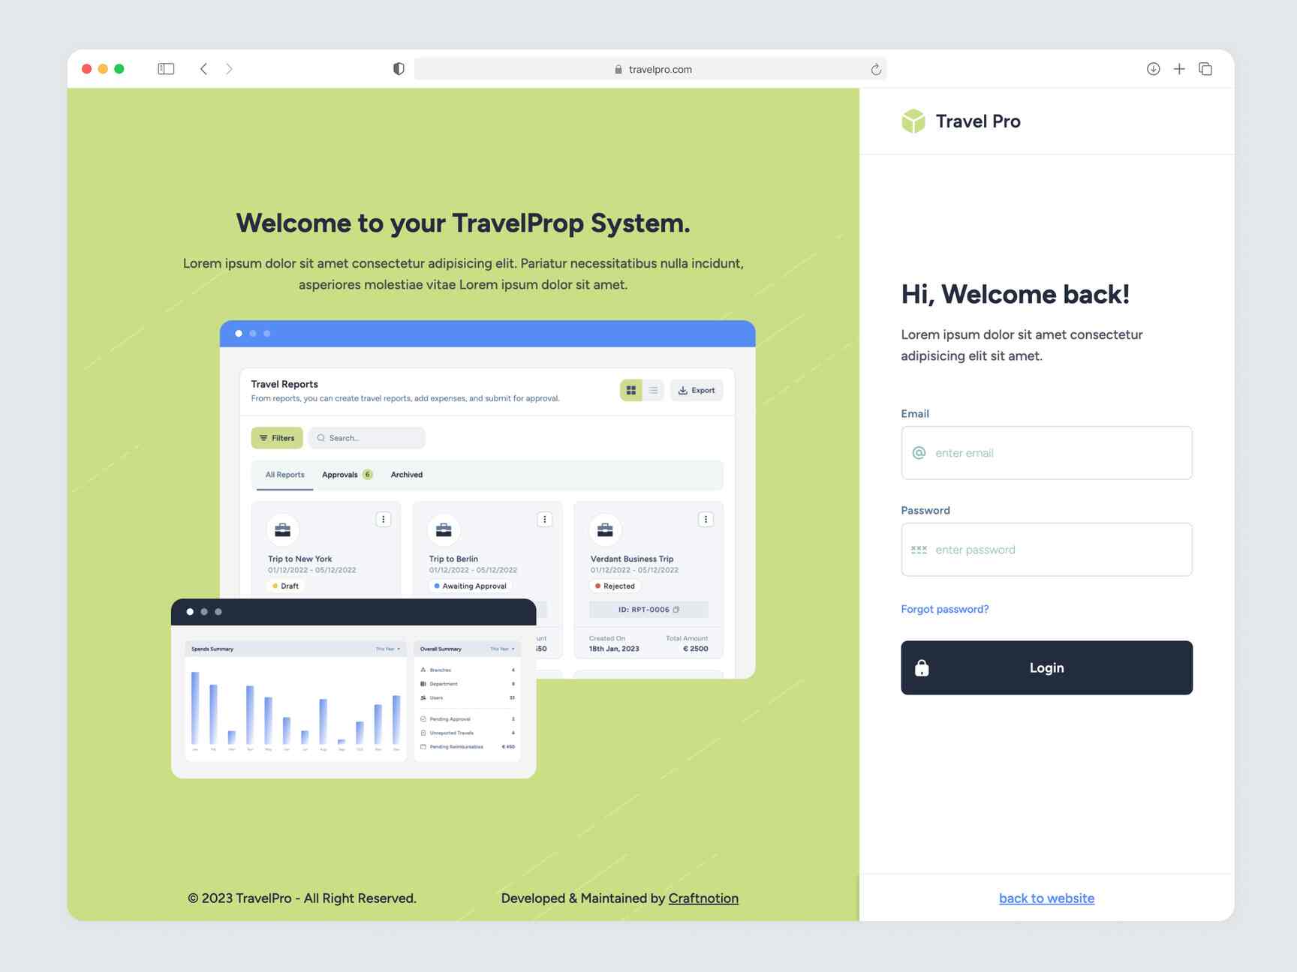Visit the Craftnotion link in the footer
1297x972 pixels.
coord(703,898)
